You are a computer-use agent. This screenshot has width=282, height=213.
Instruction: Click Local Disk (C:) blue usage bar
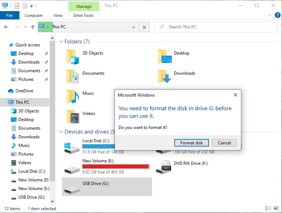(98, 146)
